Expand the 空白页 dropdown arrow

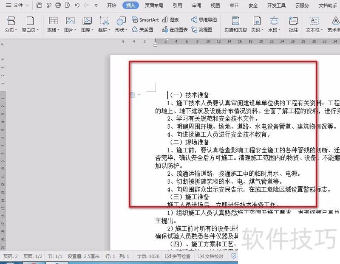[37, 30]
